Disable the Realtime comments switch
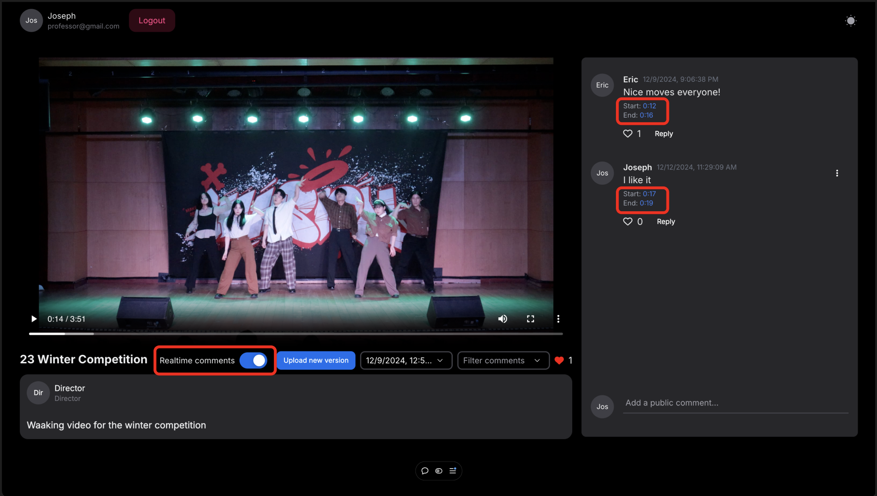Viewport: 877px width, 496px height. [x=254, y=361]
